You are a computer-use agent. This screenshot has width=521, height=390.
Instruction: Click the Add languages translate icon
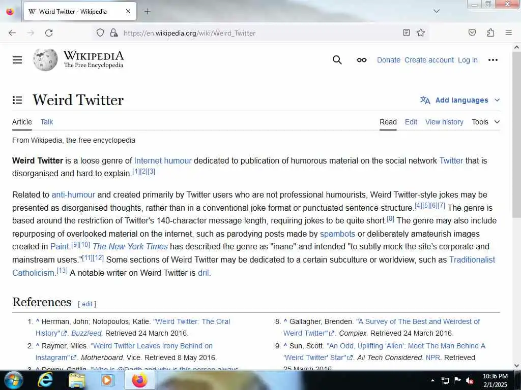coord(425,100)
